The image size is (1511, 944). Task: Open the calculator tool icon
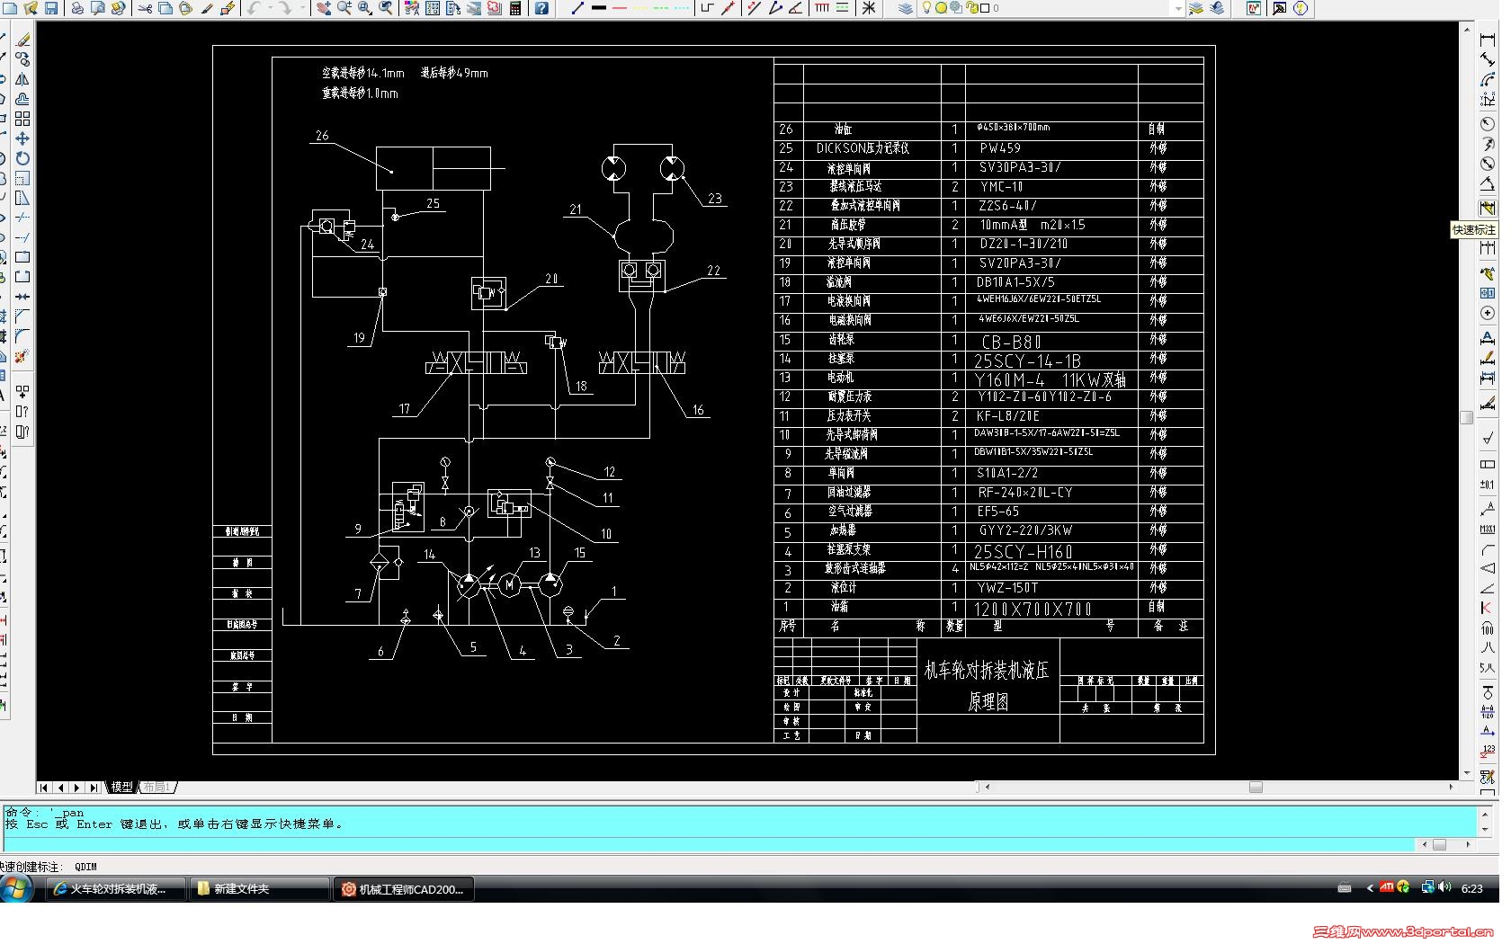[515, 8]
